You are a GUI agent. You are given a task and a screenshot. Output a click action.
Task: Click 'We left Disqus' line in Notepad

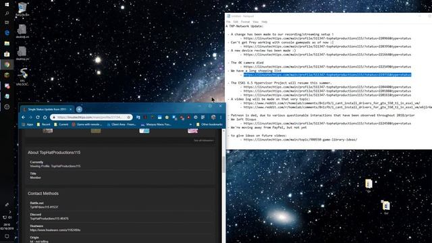[244, 119]
